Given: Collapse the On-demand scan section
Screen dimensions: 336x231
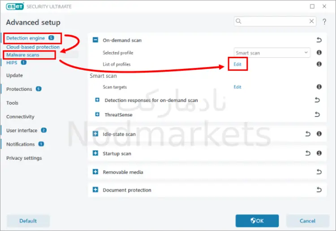Looking at the screenshot, I should pos(95,40).
